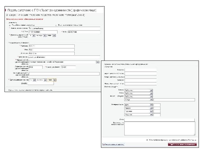Click the representative's Телефон field
Viewport: 202px width, 152px height.
click(141, 80)
